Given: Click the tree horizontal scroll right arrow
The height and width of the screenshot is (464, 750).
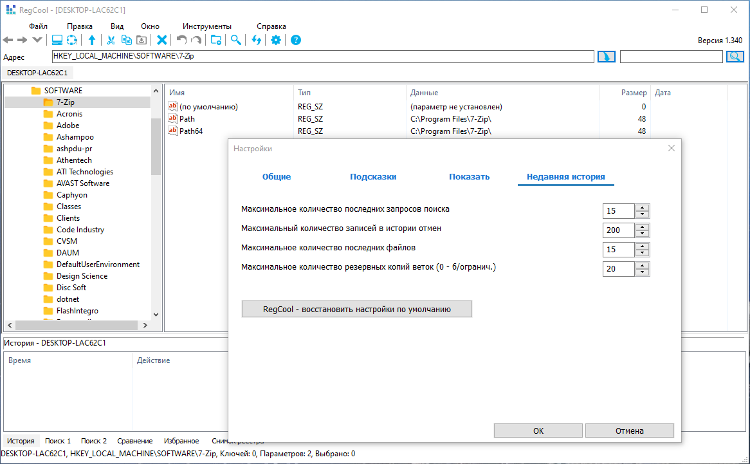Looking at the screenshot, I should (x=145, y=325).
